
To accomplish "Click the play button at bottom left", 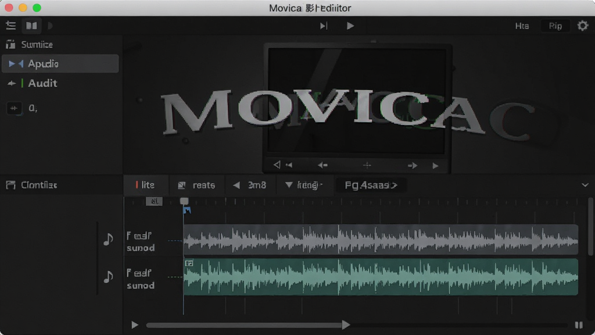I will [135, 325].
